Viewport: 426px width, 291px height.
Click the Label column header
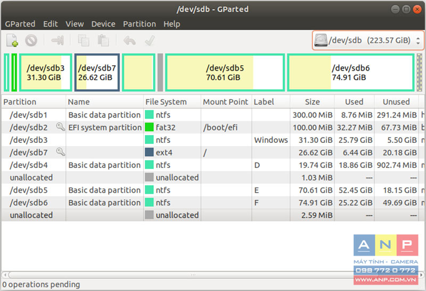tap(271, 102)
